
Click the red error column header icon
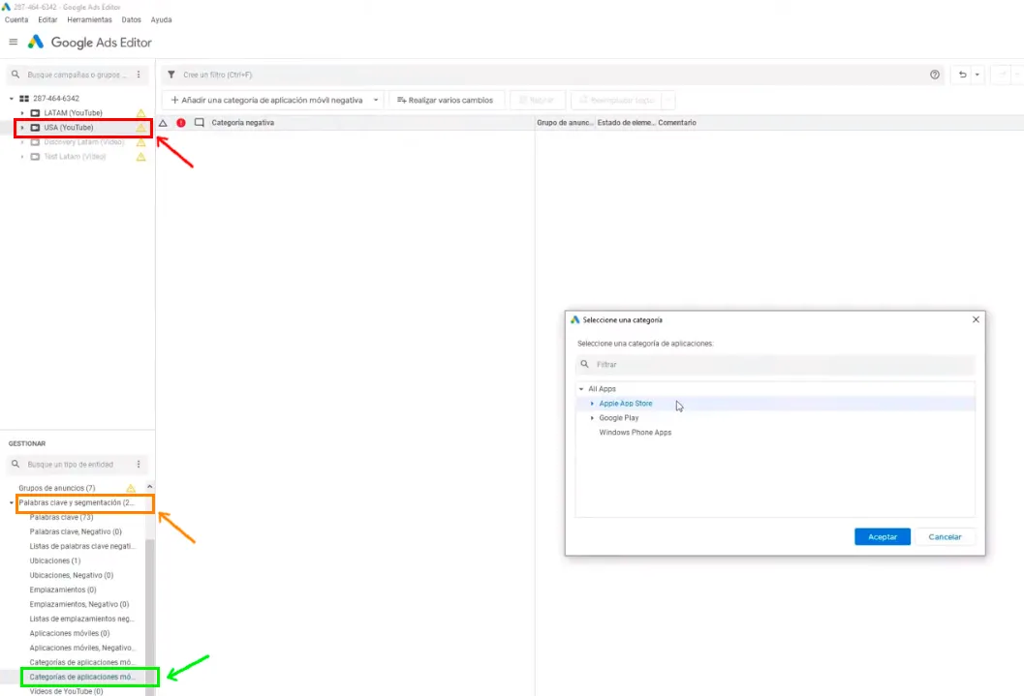[x=181, y=123]
